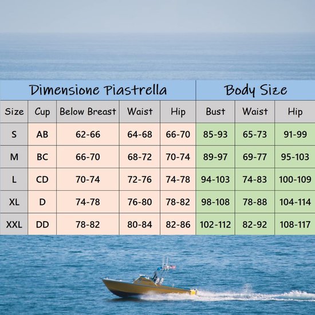The height and width of the screenshot is (315, 315).
Task: Select the Cup column header
Action: point(42,112)
